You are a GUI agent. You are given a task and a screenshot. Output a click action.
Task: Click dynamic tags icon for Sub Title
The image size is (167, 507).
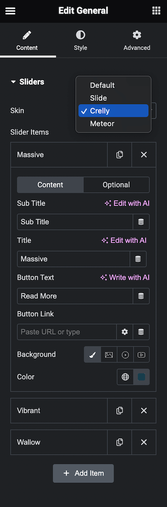click(141, 222)
